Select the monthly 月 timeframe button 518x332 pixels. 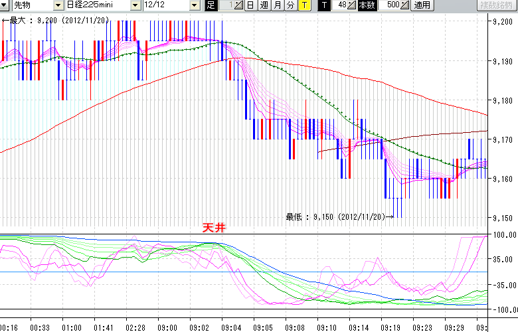coord(277,5)
